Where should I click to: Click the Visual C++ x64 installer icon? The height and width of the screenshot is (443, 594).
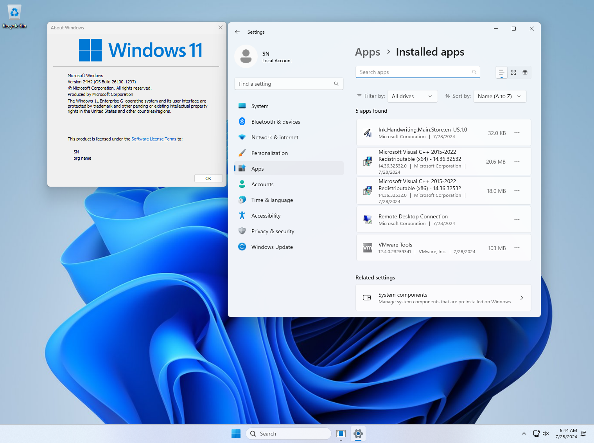(368, 161)
